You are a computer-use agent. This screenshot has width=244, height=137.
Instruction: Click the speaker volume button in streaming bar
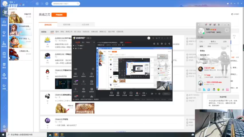pyautogui.click(x=143, y=94)
